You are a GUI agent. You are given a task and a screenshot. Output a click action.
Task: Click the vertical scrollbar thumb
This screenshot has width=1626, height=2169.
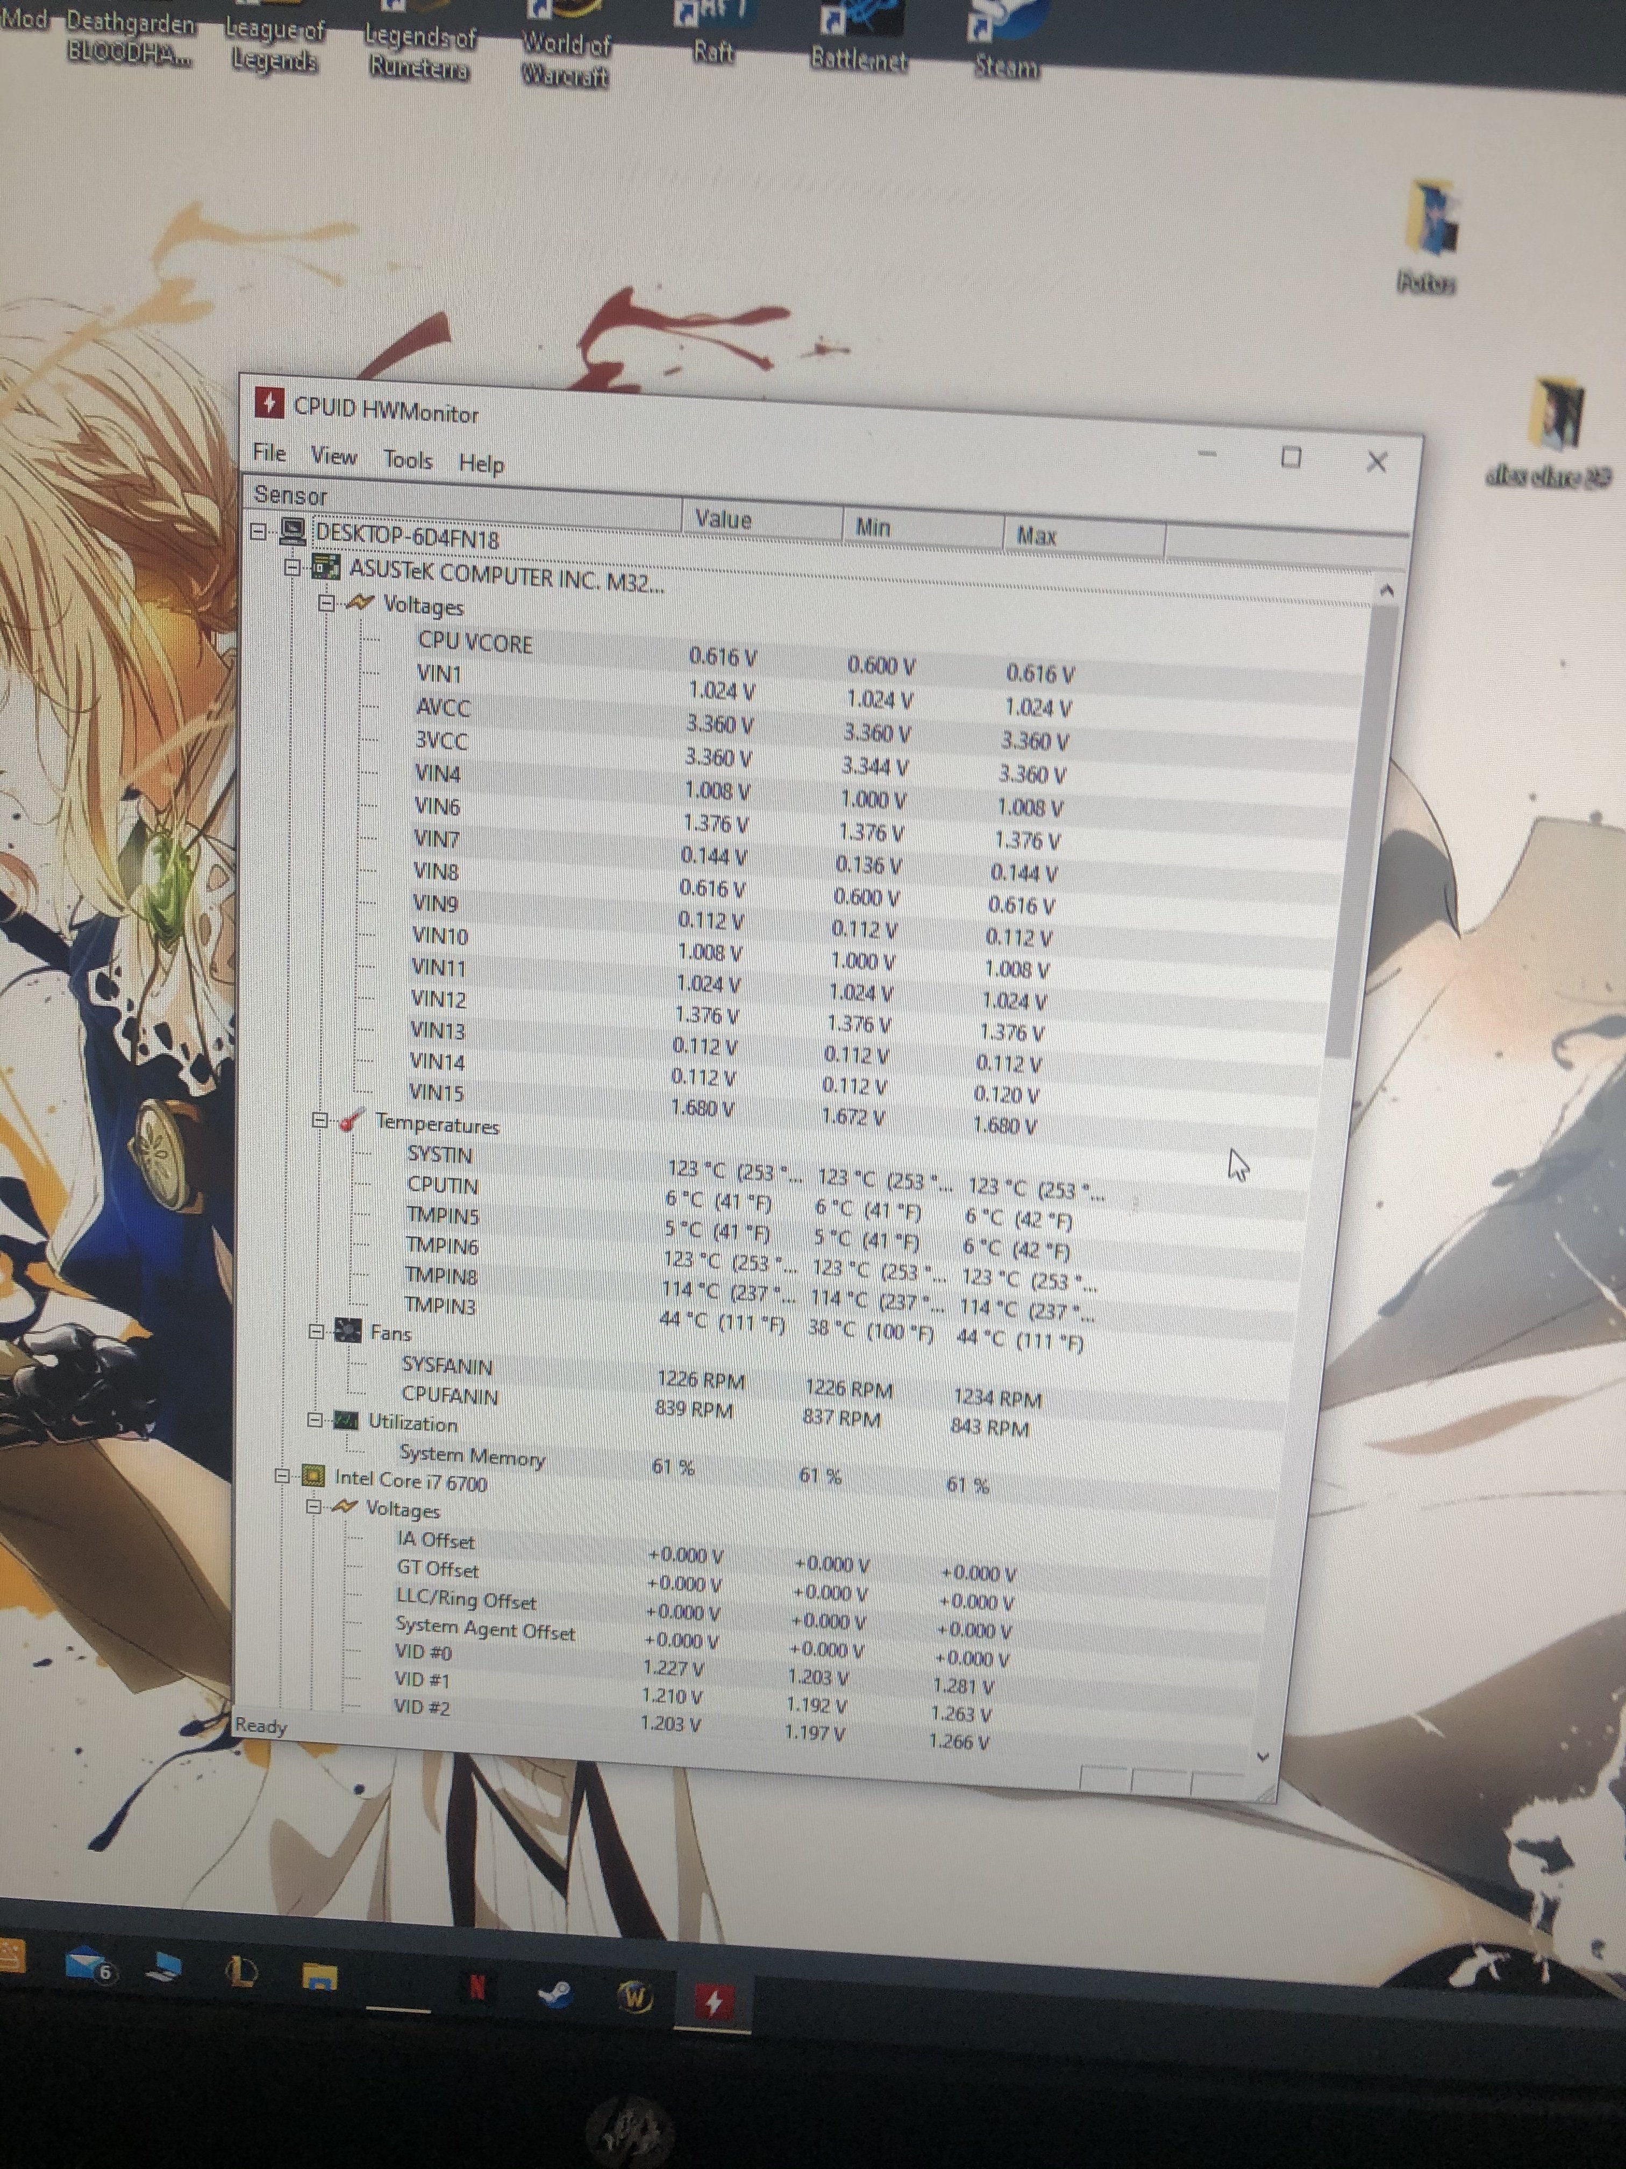click(1363, 833)
